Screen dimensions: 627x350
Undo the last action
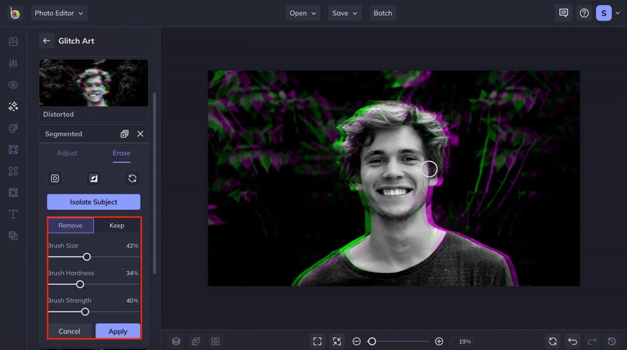tap(573, 341)
